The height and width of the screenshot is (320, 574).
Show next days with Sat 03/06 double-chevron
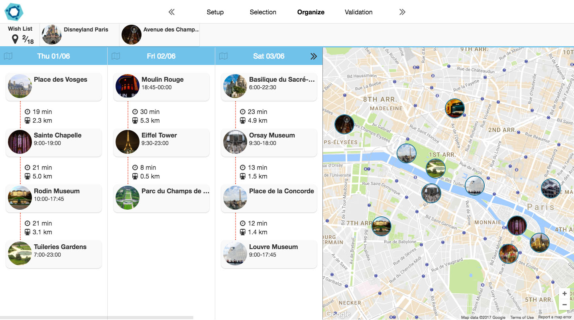coord(314,56)
